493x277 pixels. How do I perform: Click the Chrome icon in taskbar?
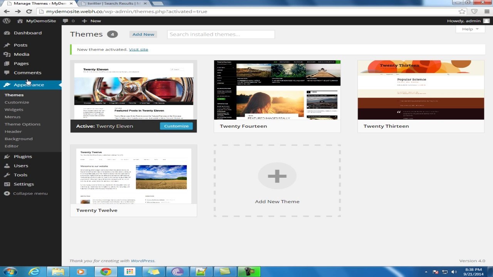tap(106, 272)
